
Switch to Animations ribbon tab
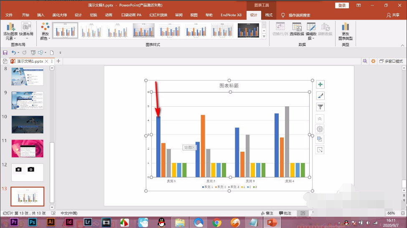coord(109,15)
